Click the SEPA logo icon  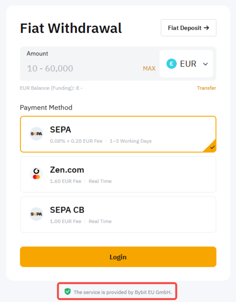(36, 134)
